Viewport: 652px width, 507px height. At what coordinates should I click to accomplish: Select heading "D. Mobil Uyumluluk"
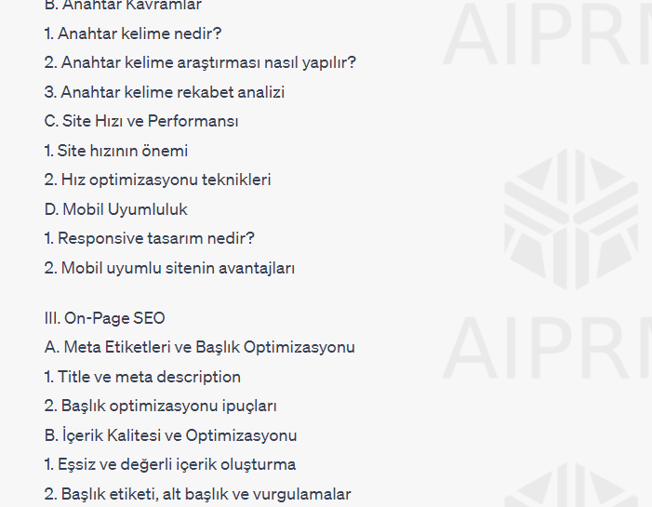115,209
